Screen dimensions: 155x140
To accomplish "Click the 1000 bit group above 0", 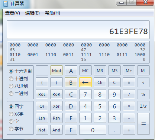I will click(140, 55).
